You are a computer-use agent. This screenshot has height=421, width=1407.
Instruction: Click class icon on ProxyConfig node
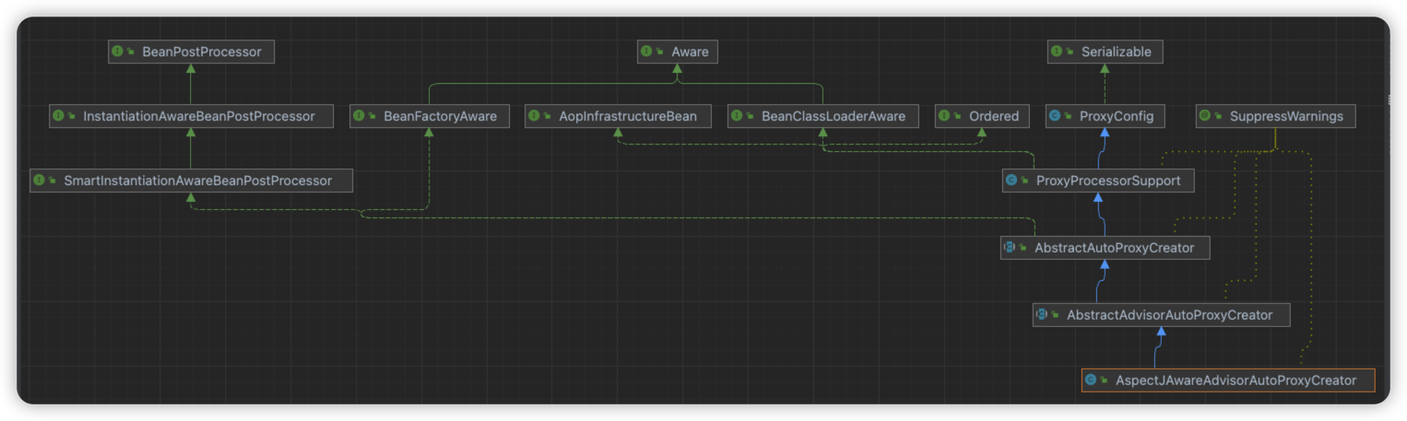1055,117
